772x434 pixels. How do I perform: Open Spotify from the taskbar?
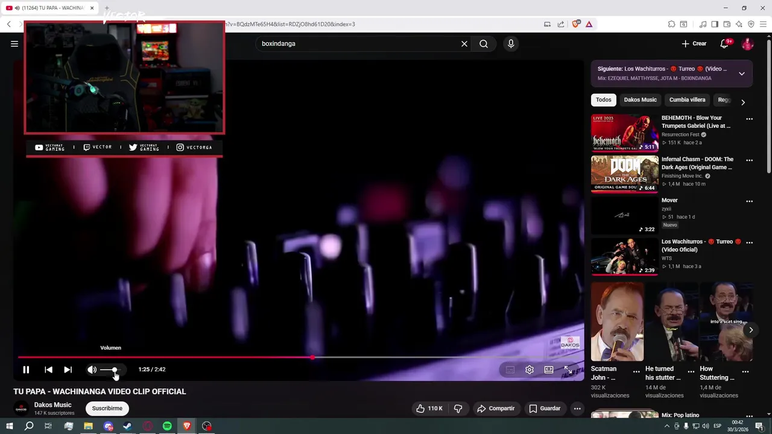167,426
